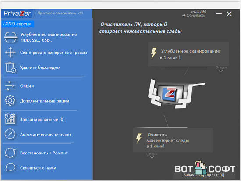Click the central PrivaZer Z monitor image
241x181 pixels.
[177, 93]
